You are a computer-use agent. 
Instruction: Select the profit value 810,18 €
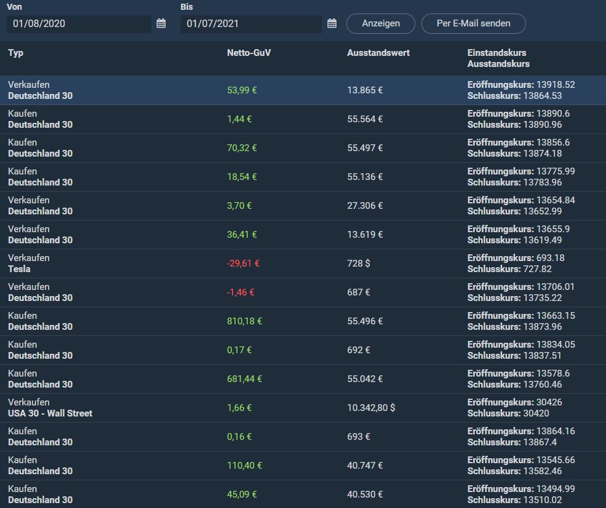pos(245,321)
